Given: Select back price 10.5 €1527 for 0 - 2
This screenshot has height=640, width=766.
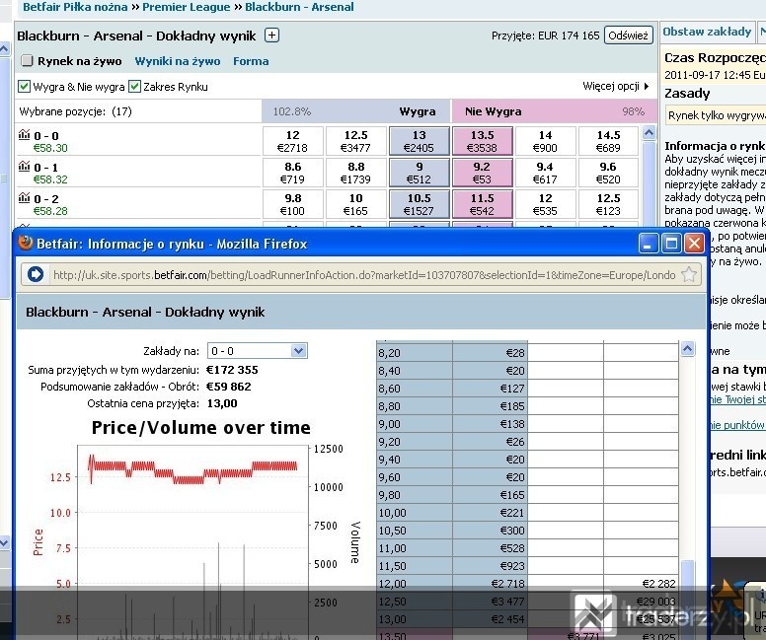Looking at the screenshot, I should coord(420,204).
